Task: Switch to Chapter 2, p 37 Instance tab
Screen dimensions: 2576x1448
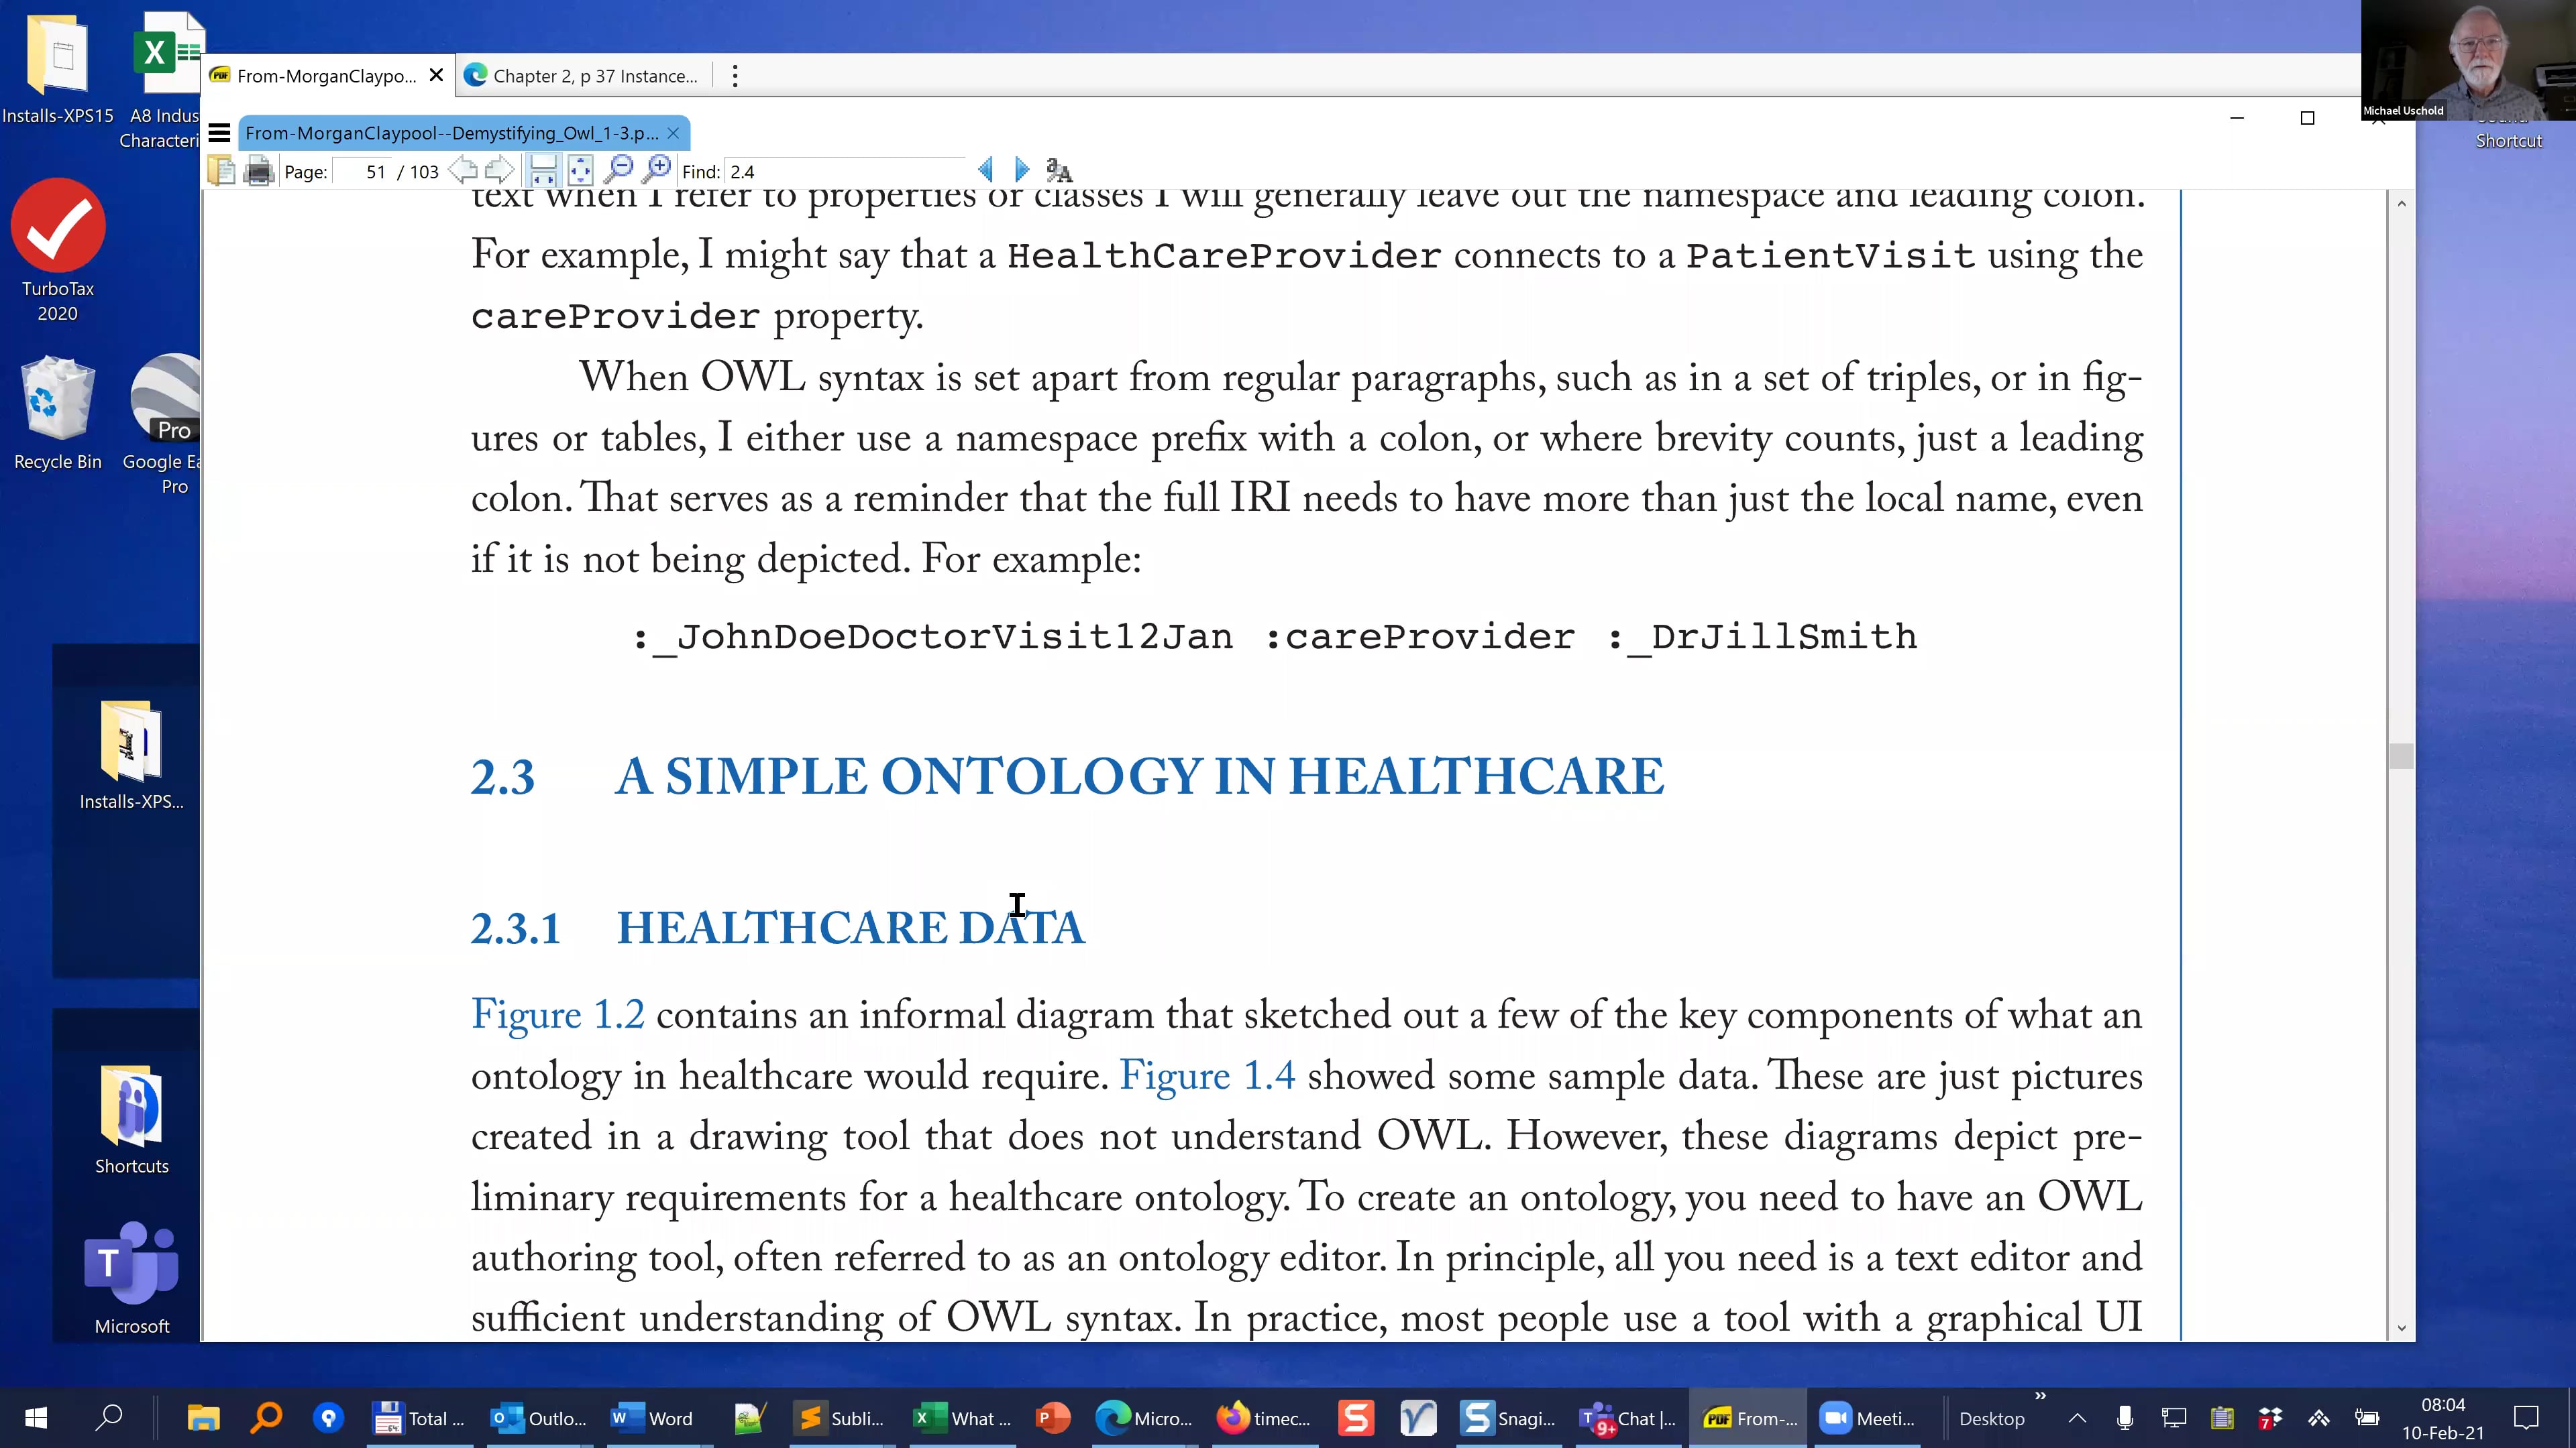Action: (x=585, y=76)
